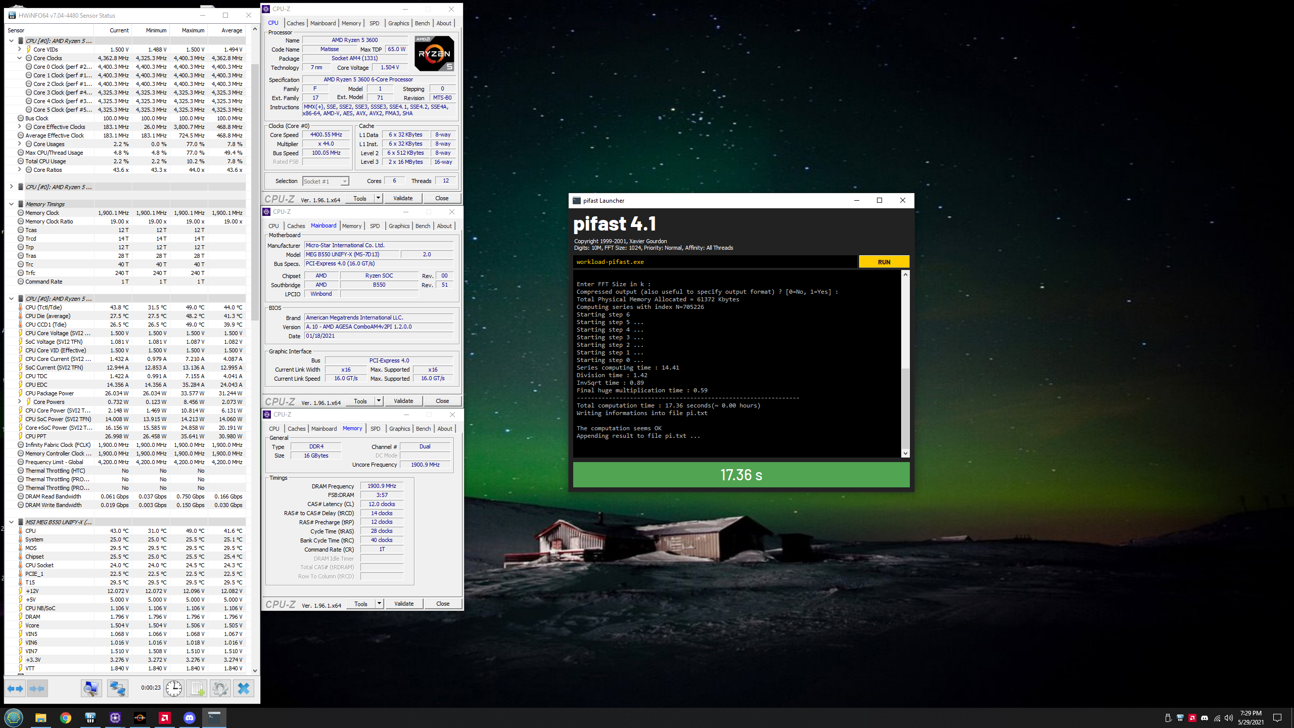Open shell-icon Start menu on taskbar

click(14, 717)
